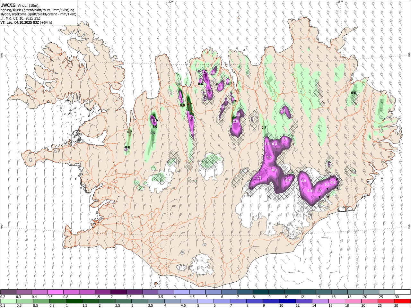
Task: Select the bright red above-30 rain legend swatch
Action: click(x=403, y=301)
